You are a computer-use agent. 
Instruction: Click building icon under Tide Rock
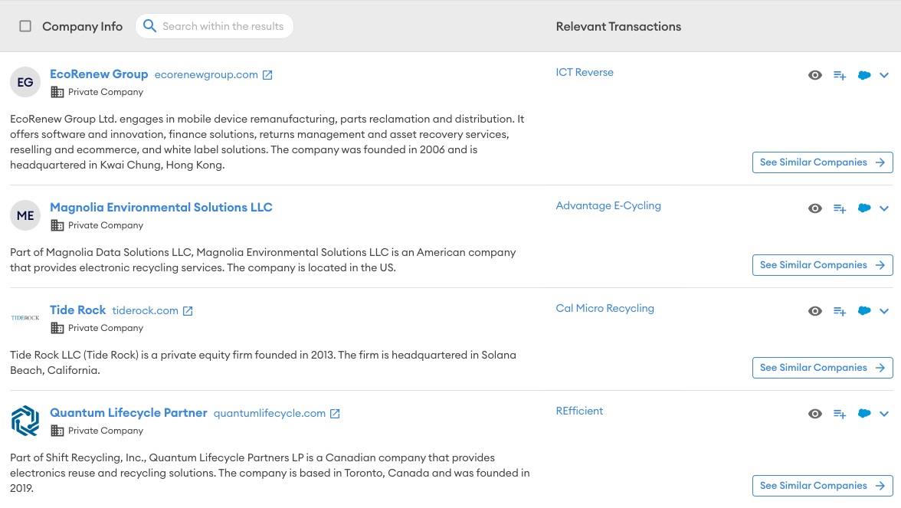(x=57, y=328)
